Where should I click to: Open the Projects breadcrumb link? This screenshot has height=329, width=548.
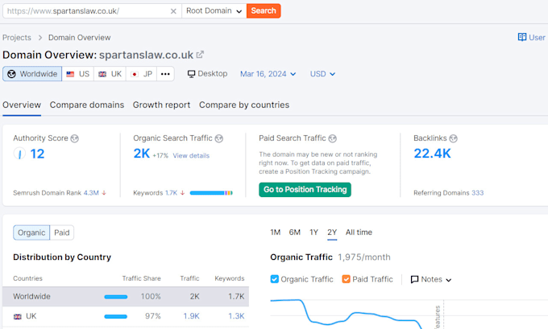click(x=17, y=38)
